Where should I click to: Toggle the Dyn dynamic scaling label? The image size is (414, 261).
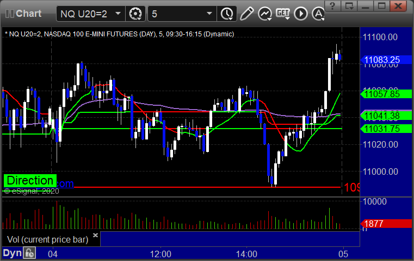12,253
